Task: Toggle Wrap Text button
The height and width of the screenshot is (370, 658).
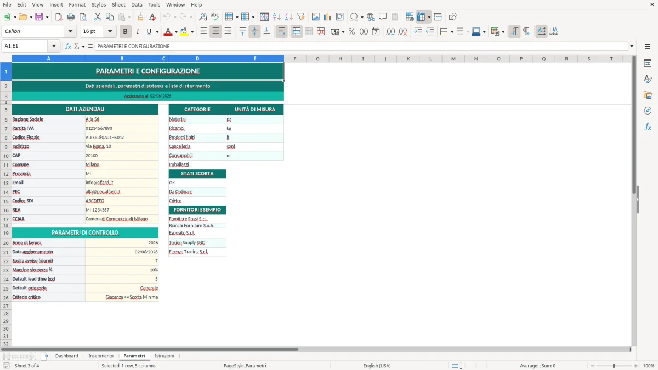Action: 281,32
